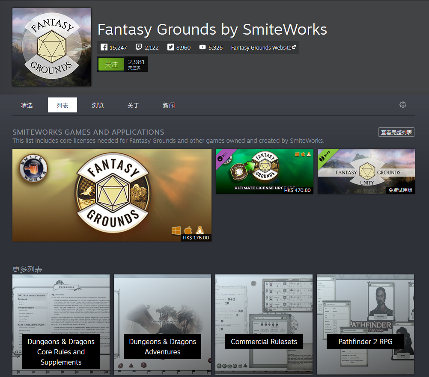Viewport: 429px width, 377px height.
Task: Open the Fantasy Grounds Unity demo capsule
Action: 366,171
